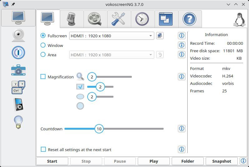Click the screen refresh icon beside Fullscreen dropdown
Viewport: 249px width, 167px height.
pyautogui.click(x=160, y=36)
